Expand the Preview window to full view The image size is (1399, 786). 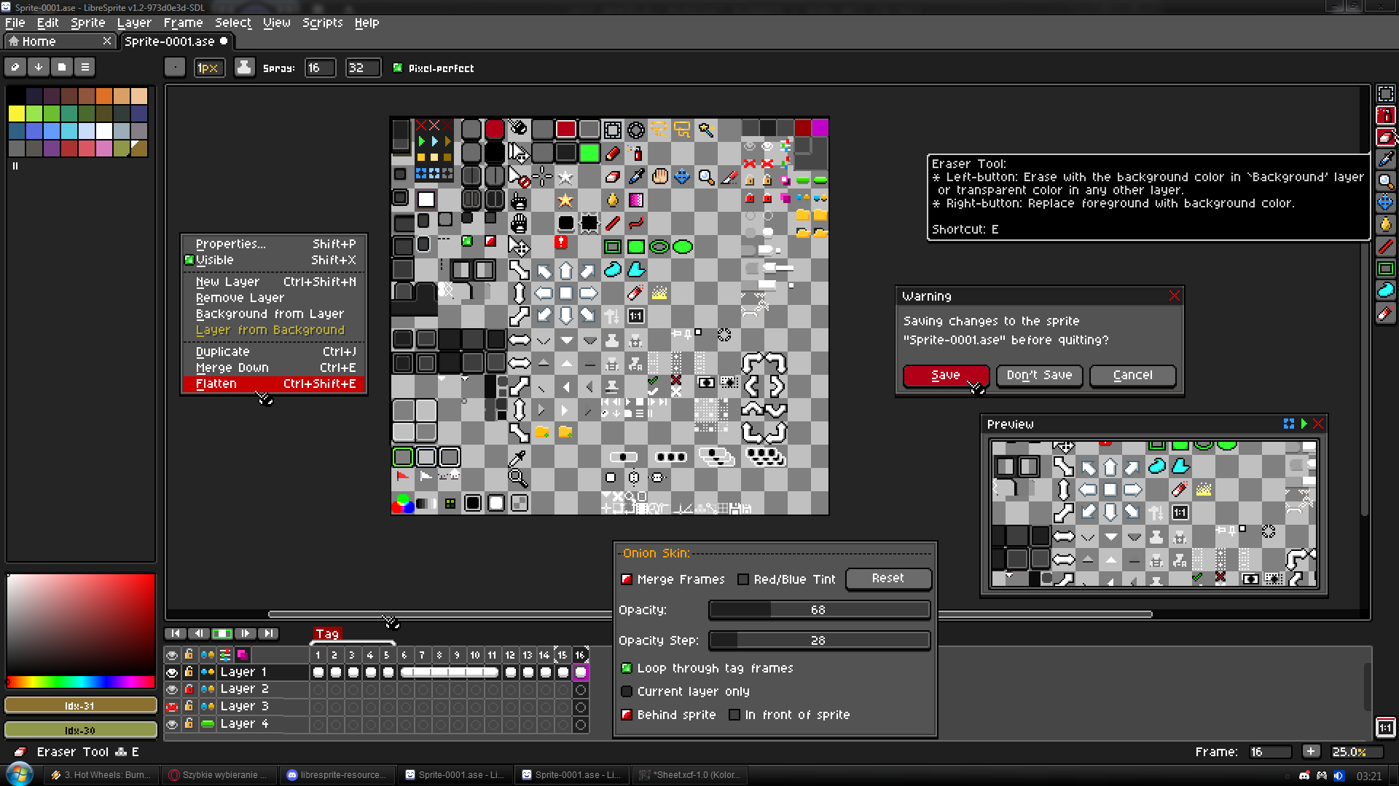(x=1288, y=424)
